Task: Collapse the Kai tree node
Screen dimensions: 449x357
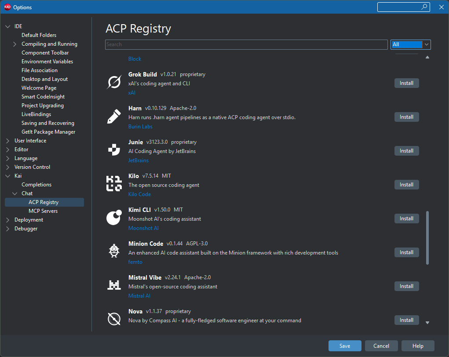Action: pyautogui.click(x=8, y=176)
